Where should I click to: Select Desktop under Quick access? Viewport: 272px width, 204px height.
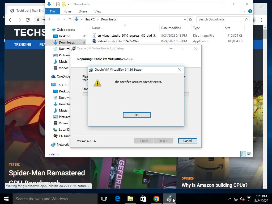pyautogui.click(x=64, y=36)
